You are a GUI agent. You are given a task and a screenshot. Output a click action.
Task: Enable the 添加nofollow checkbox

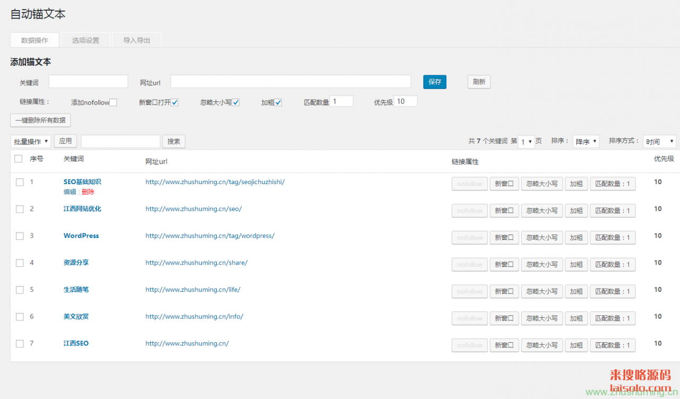[113, 102]
